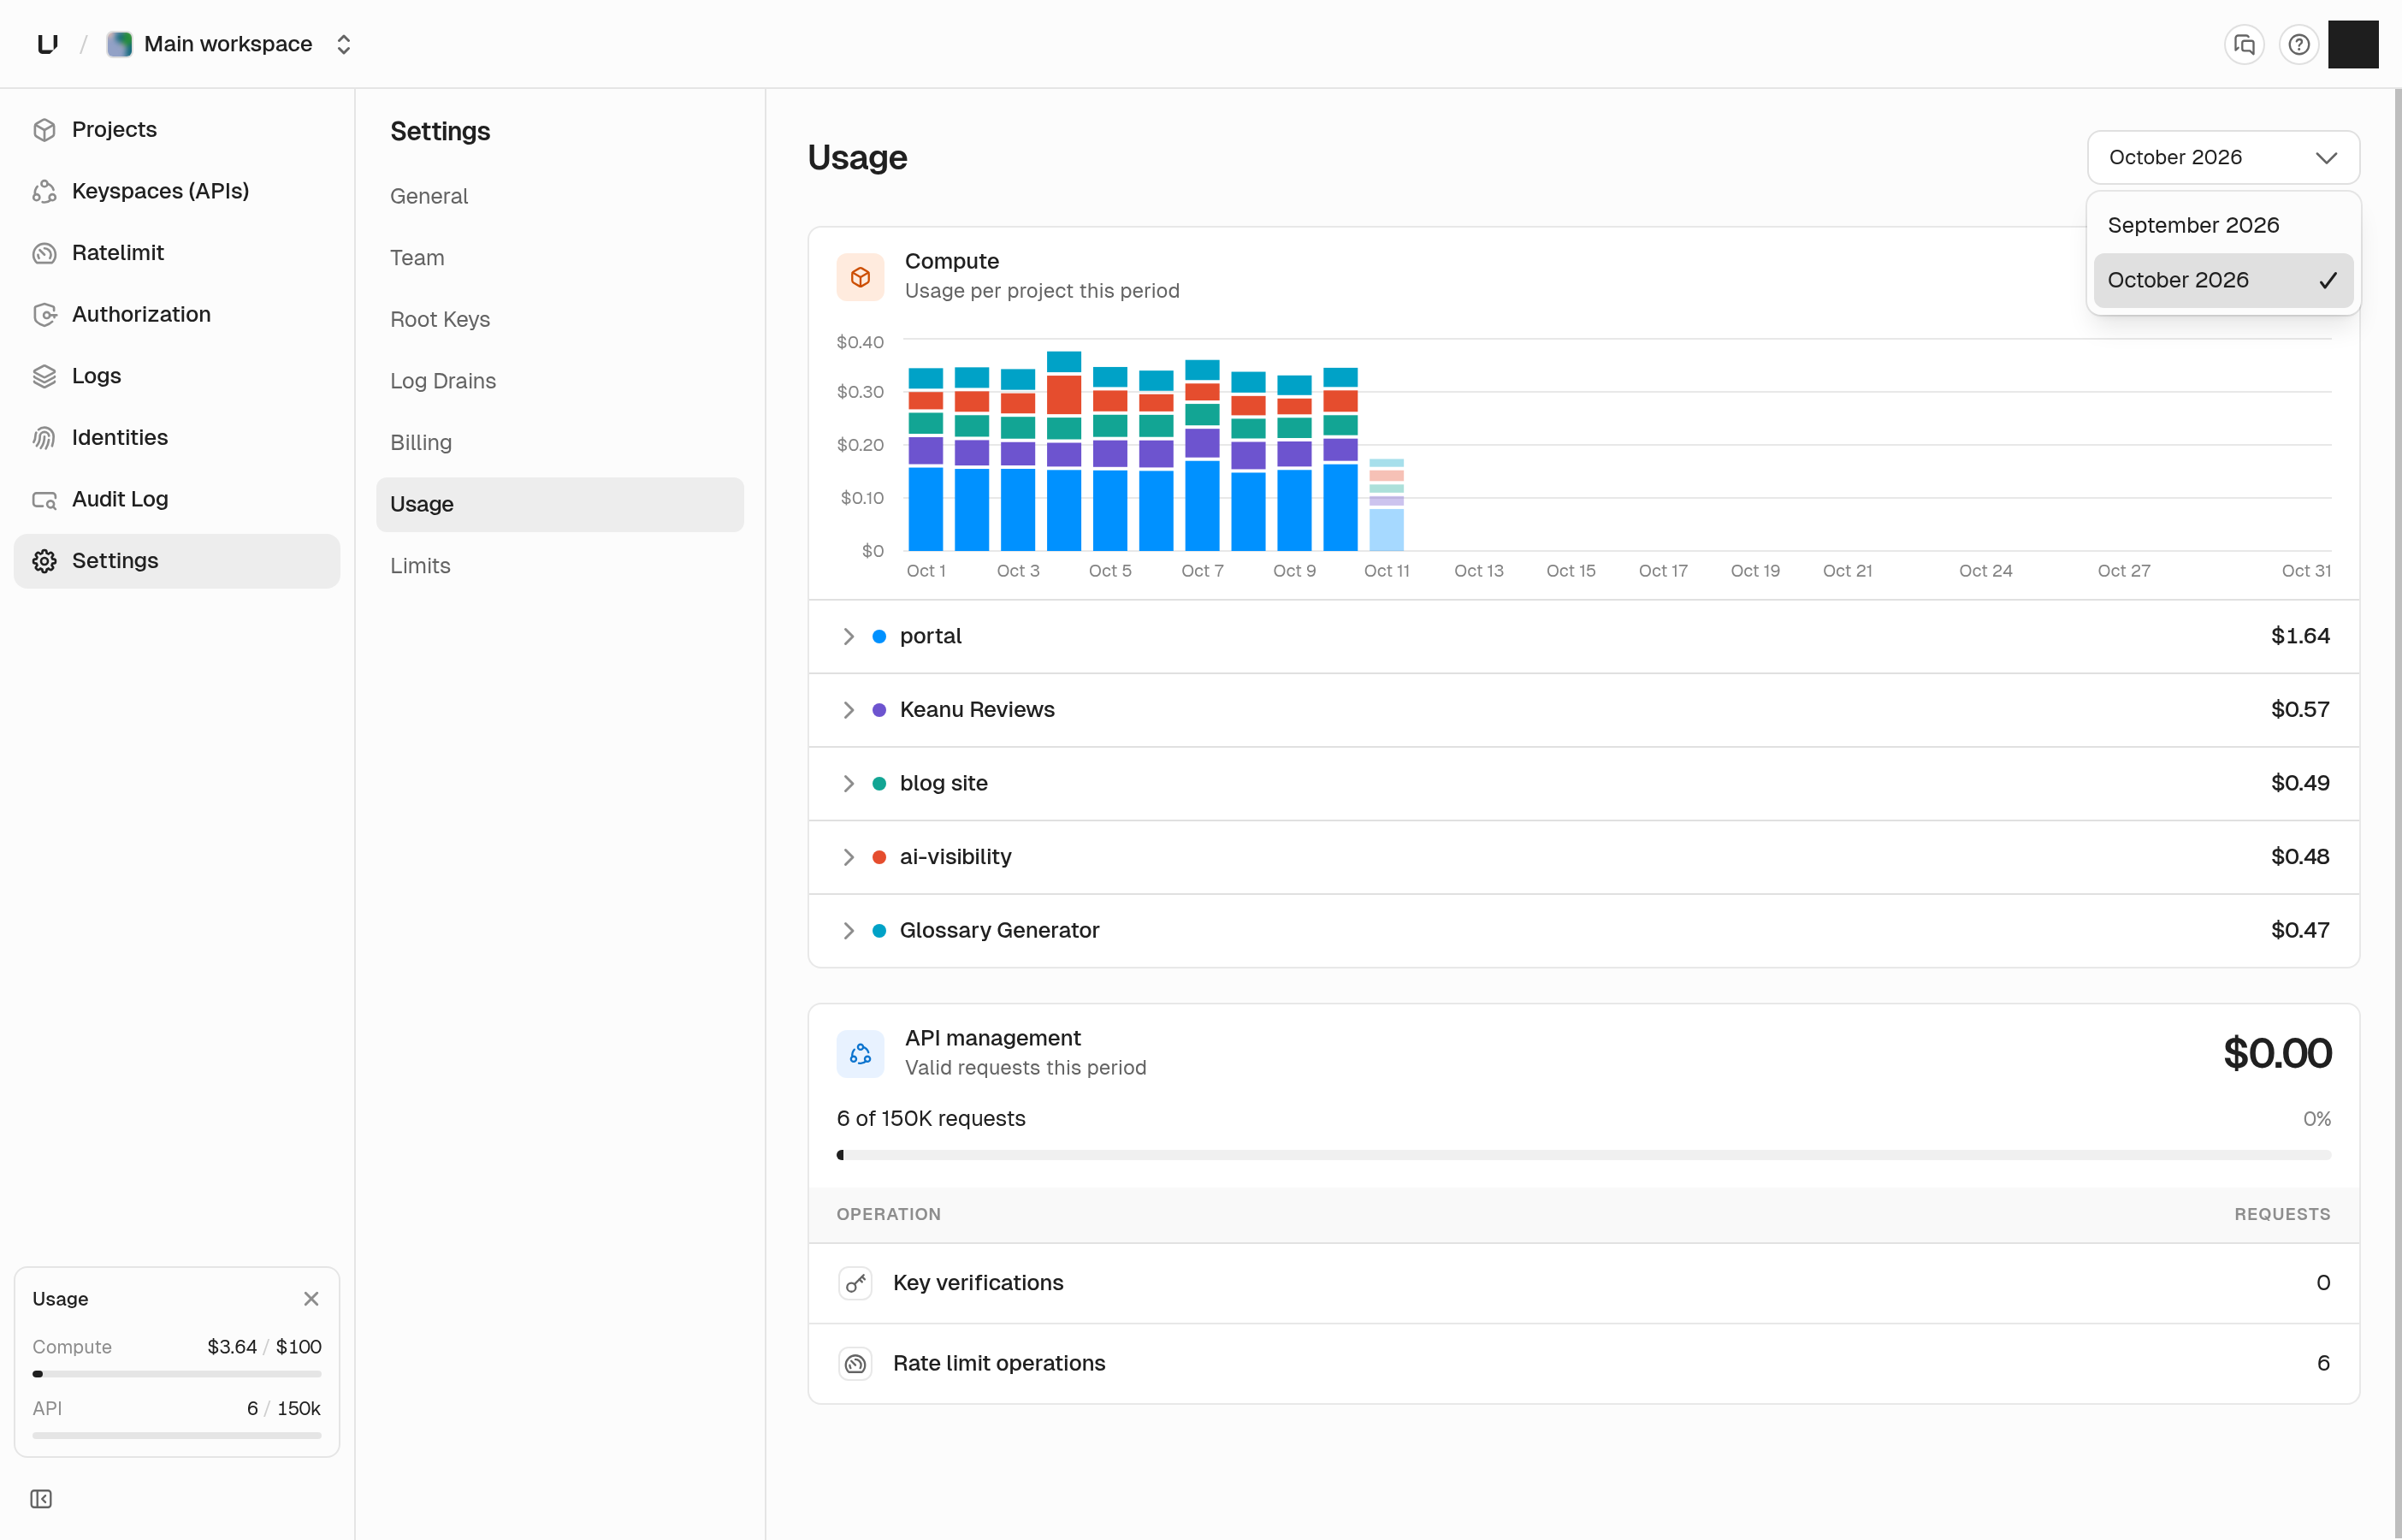Viewport: 2402px width, 1540px height.
Task: Click the API management card icon
Action: (x=860, y=1053)
